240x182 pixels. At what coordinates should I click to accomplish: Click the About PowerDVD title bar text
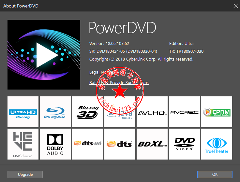pyautogui.click(x=21, y=6)
